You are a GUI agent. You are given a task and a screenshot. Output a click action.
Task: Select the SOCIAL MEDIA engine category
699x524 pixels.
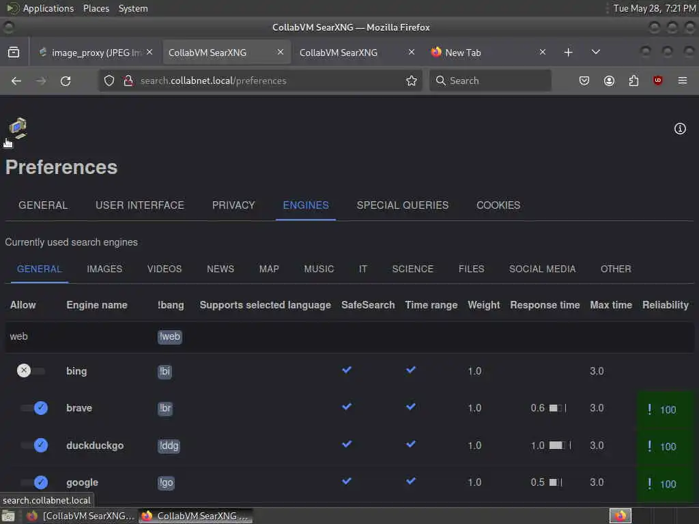tap(542, 269)
